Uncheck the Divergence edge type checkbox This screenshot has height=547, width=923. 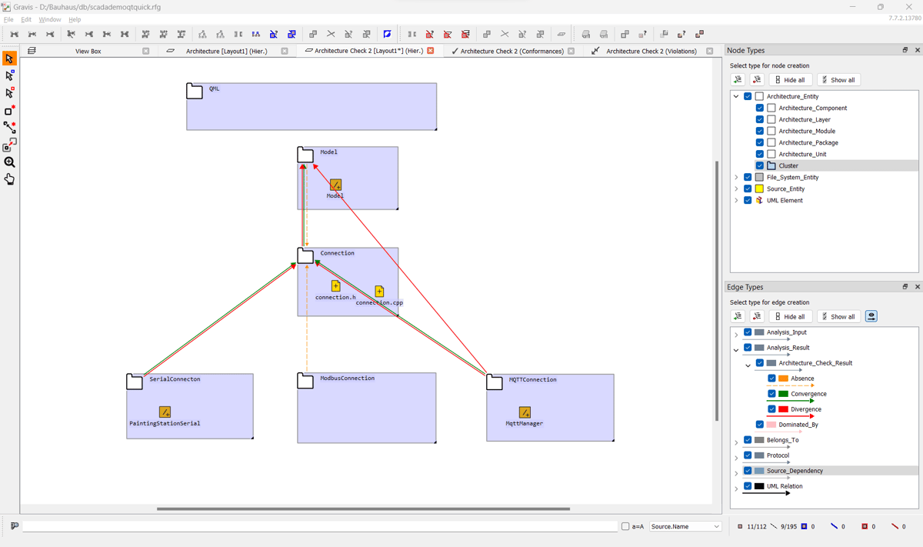click(771, 409)
